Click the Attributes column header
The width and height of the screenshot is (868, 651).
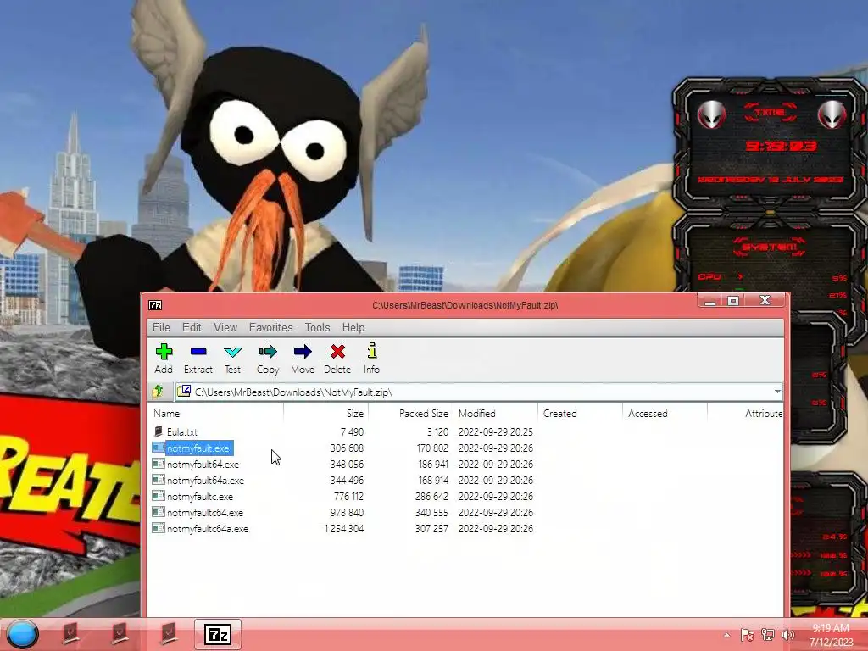(x=745, y=413)
